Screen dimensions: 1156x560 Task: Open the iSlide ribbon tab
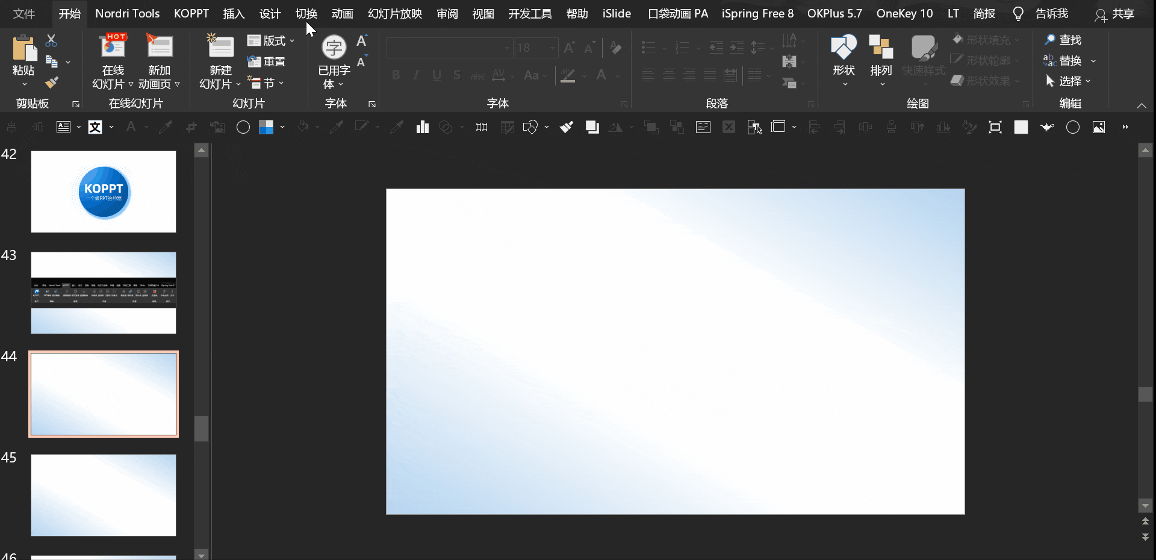(x=617, y=13)
